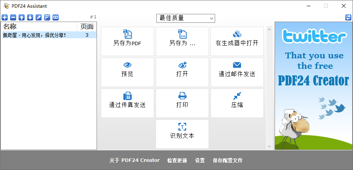Click the 通过邮件发送 email tile
353x170 pixels.
[x=237, y=72]
